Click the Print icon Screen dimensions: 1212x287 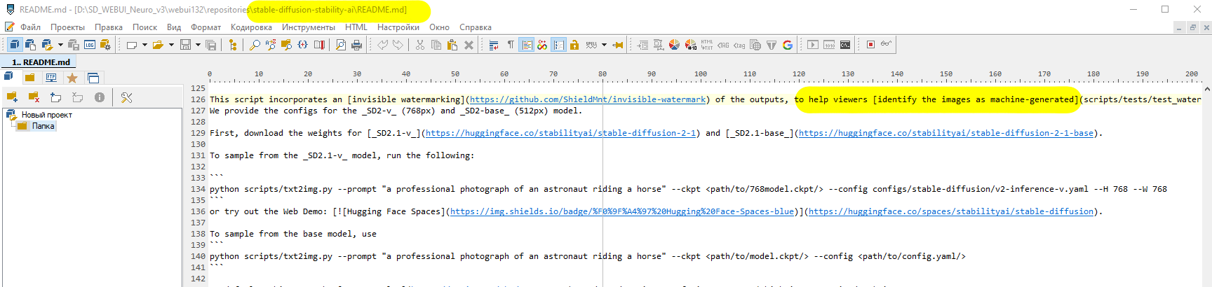point(356,45)
